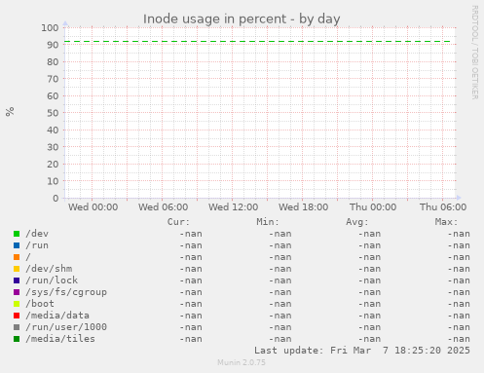
Task: Click the purple /sys/fs/cgroup legend swatch
Action: click(x=17, y=292)
